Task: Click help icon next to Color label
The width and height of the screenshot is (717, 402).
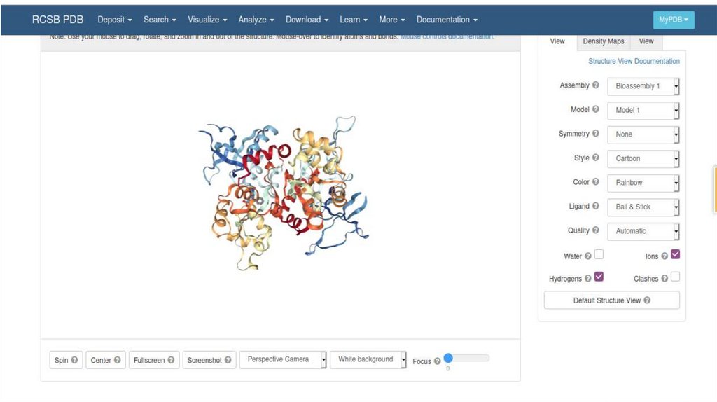Action: [x=596, y=182]
